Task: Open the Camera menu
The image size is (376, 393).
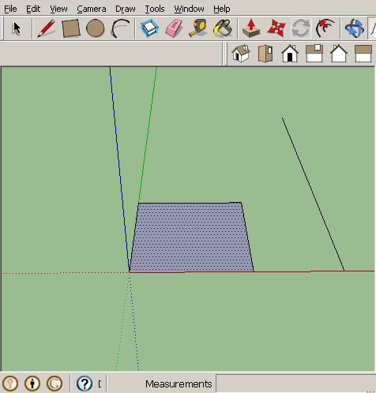Action: (x=92, y=9)
